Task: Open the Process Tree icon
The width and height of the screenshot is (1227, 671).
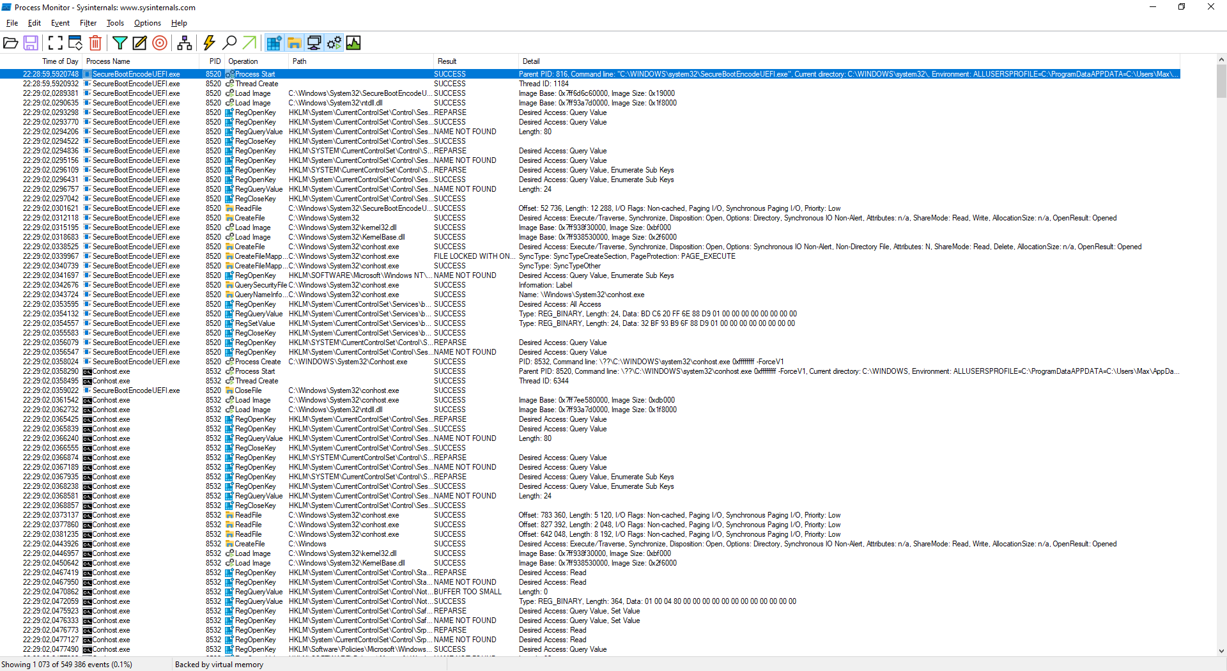Action: pos(185,43)
